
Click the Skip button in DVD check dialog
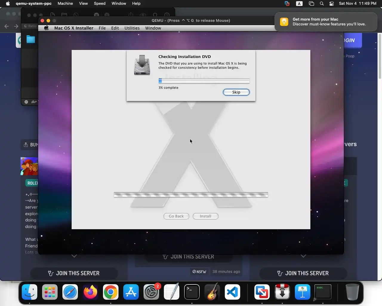(236, 92)
